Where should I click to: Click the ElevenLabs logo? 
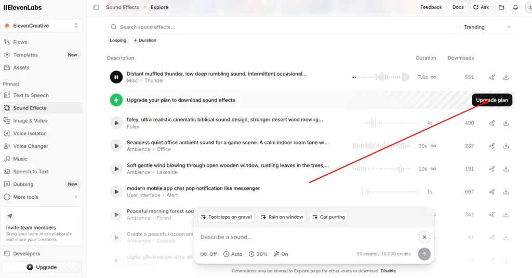[22, 7]
